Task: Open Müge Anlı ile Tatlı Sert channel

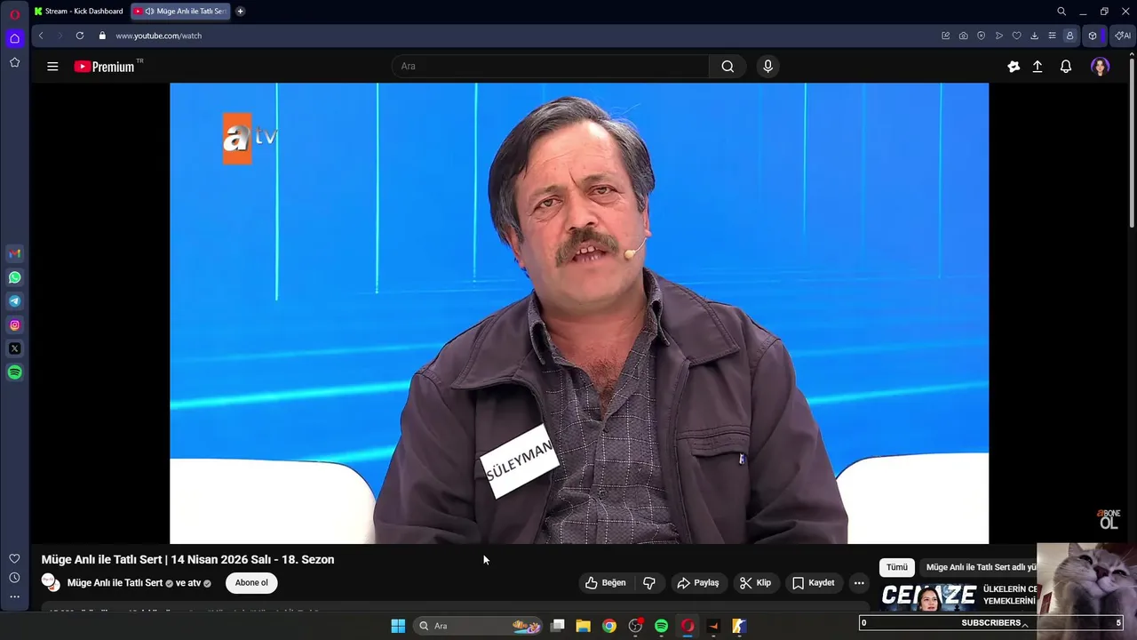Action: pyautogui.click(x=115, y=583)
